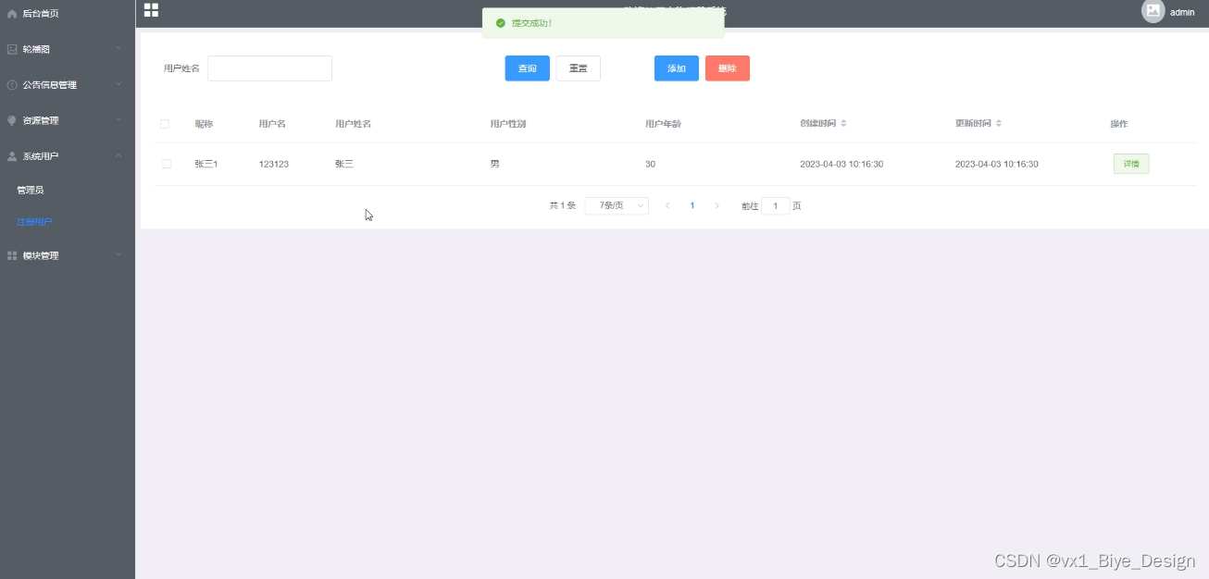Expand the 资源管理 menu chevron
The image size is (1209, 579).
(118, 119)
